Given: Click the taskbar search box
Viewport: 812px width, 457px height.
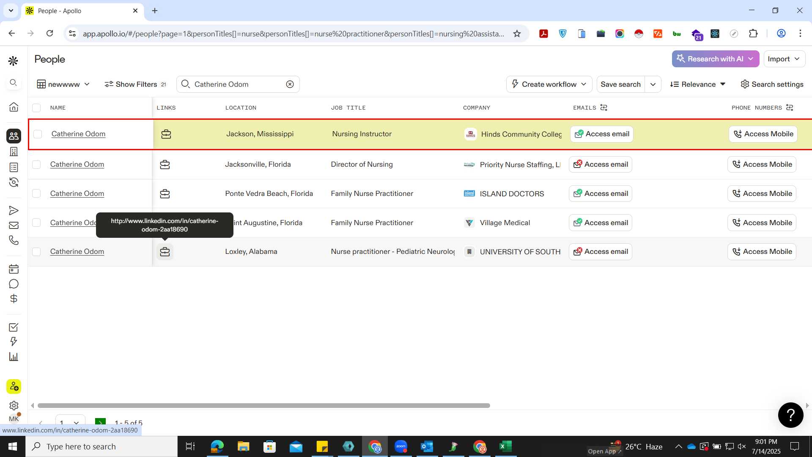Looking at the screenshot, I should [x=101, y=446].
